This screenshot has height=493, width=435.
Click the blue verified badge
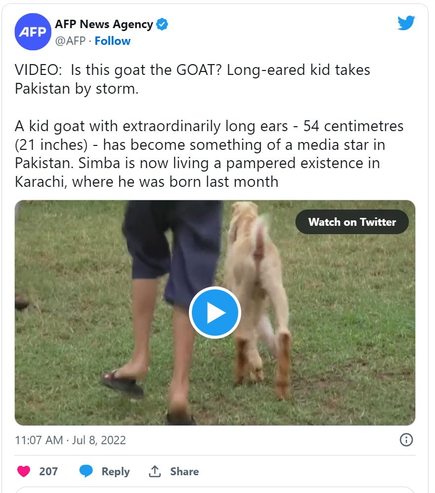tap(162, 24)
